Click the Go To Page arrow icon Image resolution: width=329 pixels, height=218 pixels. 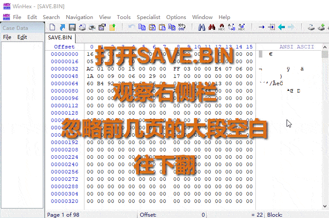(x=271, y=27)
